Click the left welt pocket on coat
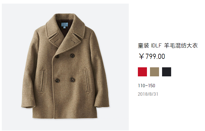Viewport: 205px width, 131px height. tap(43, 81)
